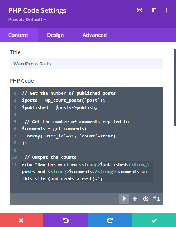Viewport: 176px width, 227px height.
Task: Select the Content tab
Action: pyautogui.click(x=18, y=35)
